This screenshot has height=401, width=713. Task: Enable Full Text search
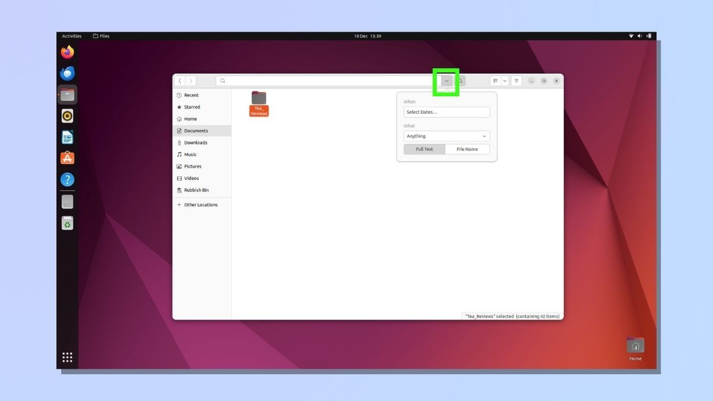(424, 149)
